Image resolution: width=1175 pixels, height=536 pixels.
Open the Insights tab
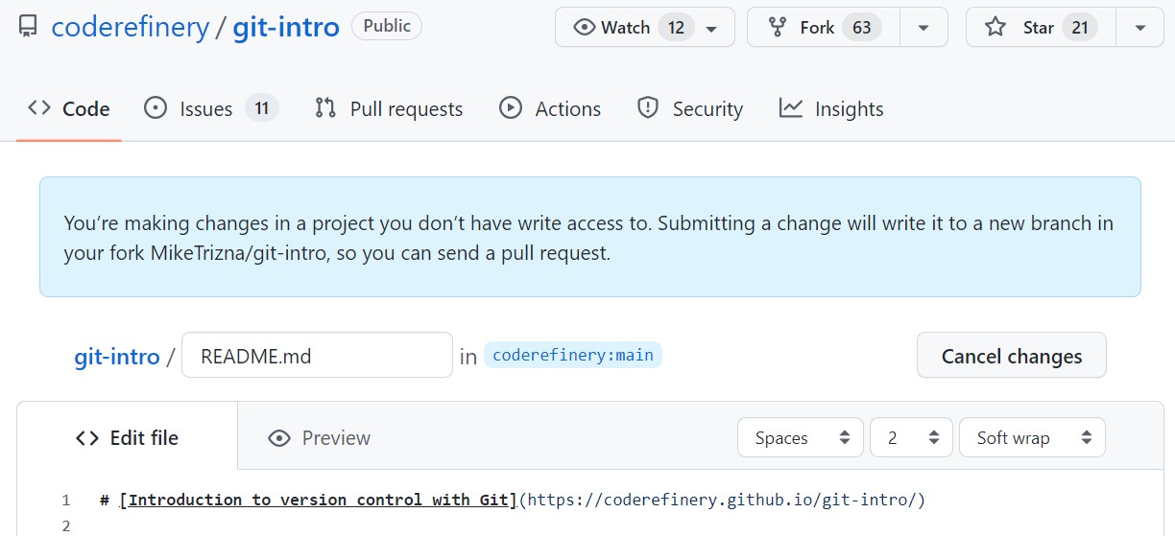(x=831, y=108)
